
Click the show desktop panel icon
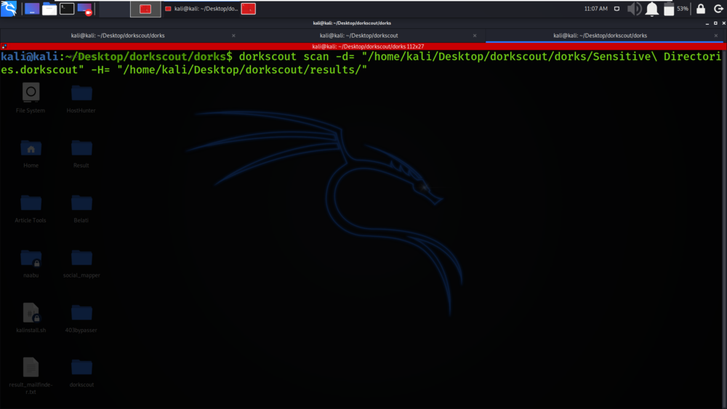click(31, 9)
